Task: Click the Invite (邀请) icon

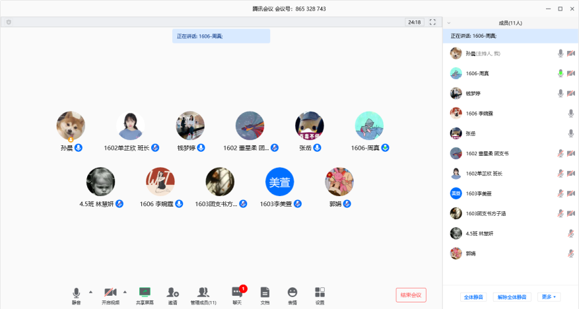Action: point(172,294)
